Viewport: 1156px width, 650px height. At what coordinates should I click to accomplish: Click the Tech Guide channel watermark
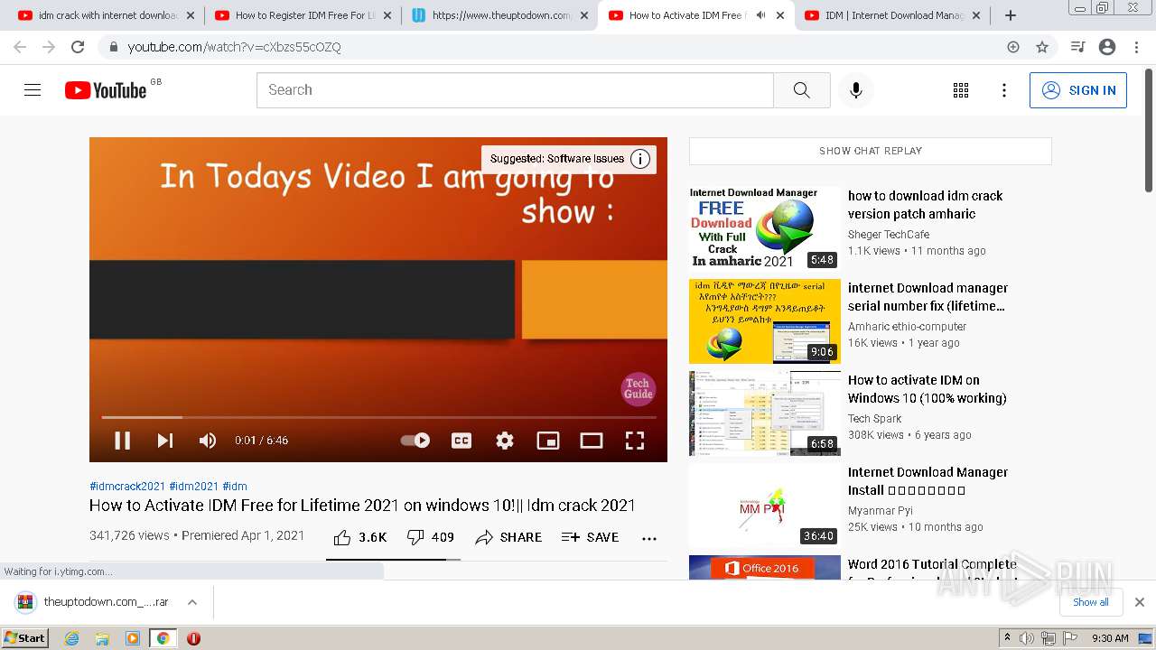tap(638, 389)
